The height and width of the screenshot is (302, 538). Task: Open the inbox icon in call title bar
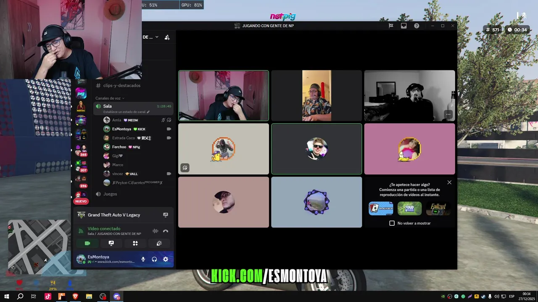click(403, 26)
